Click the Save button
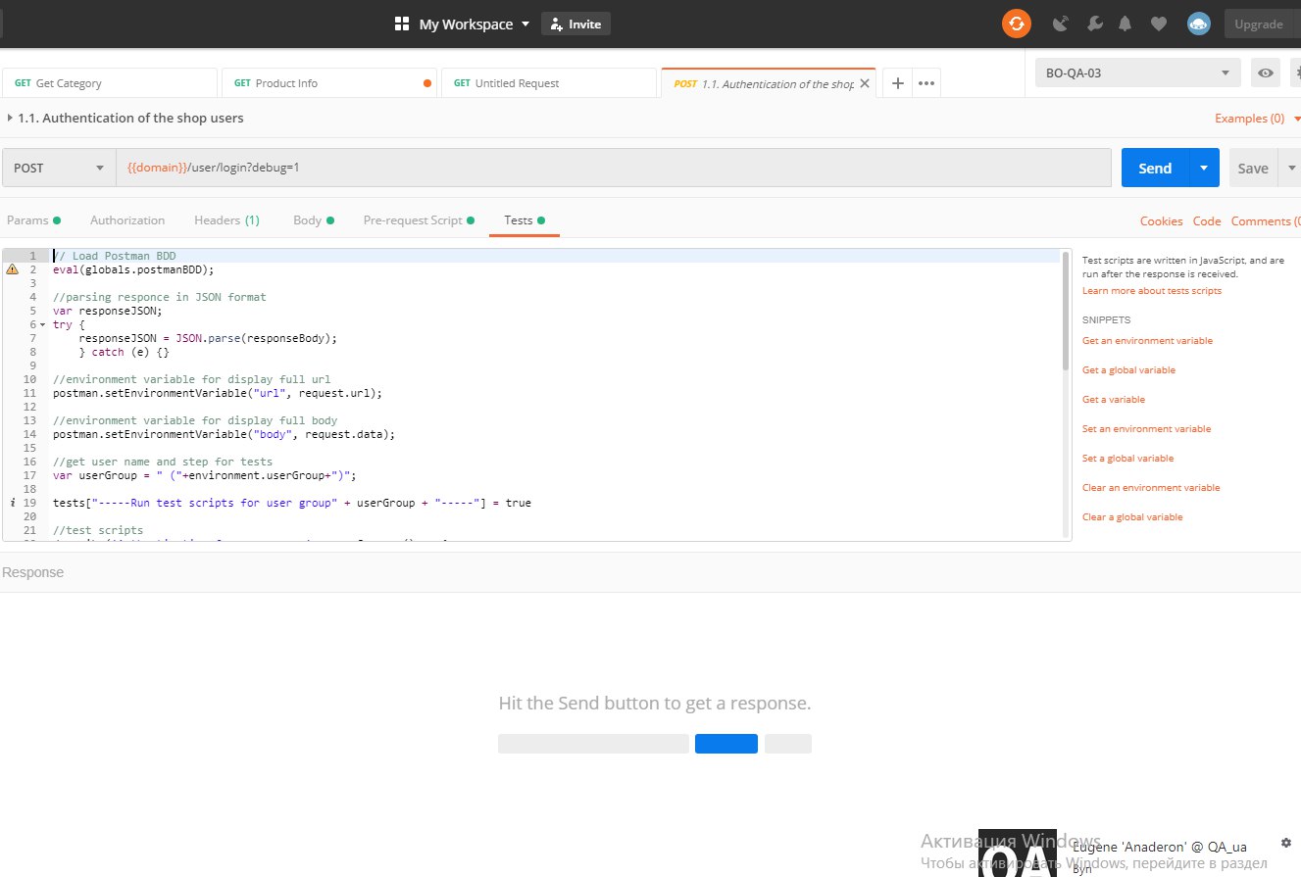Viewport: 1301px width, 877px height. tap(1253, 168)
